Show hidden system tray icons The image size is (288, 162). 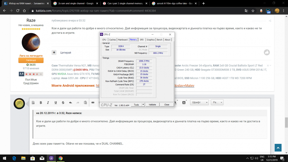247,158
